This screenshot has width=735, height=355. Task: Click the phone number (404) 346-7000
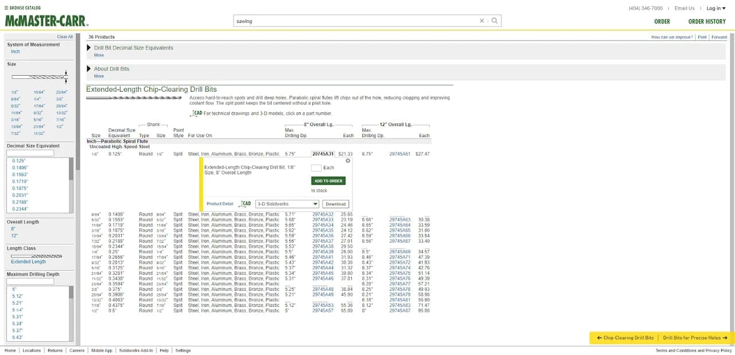pos(645,8)
